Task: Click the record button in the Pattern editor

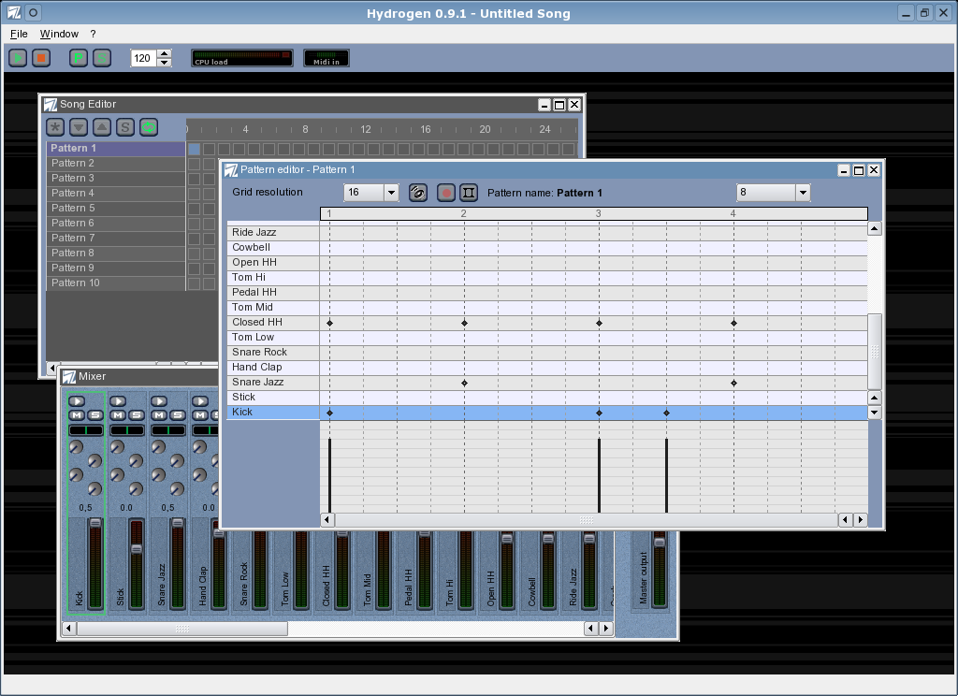Action: click(x=446, y=193)
